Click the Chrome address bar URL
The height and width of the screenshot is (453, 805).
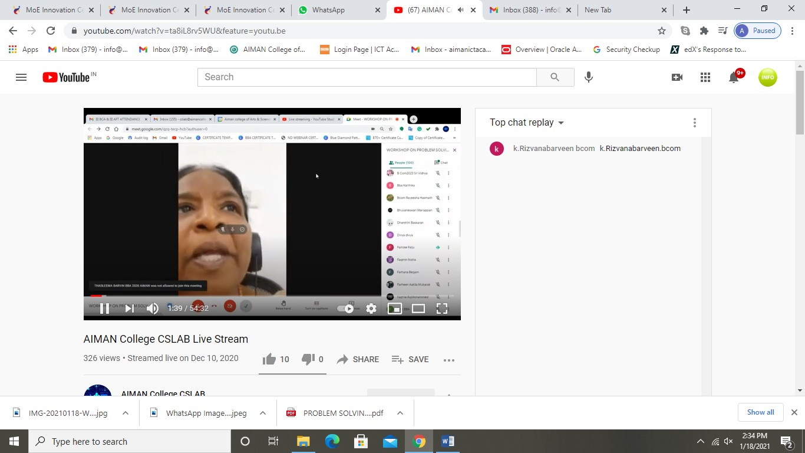tap(184, 31)
